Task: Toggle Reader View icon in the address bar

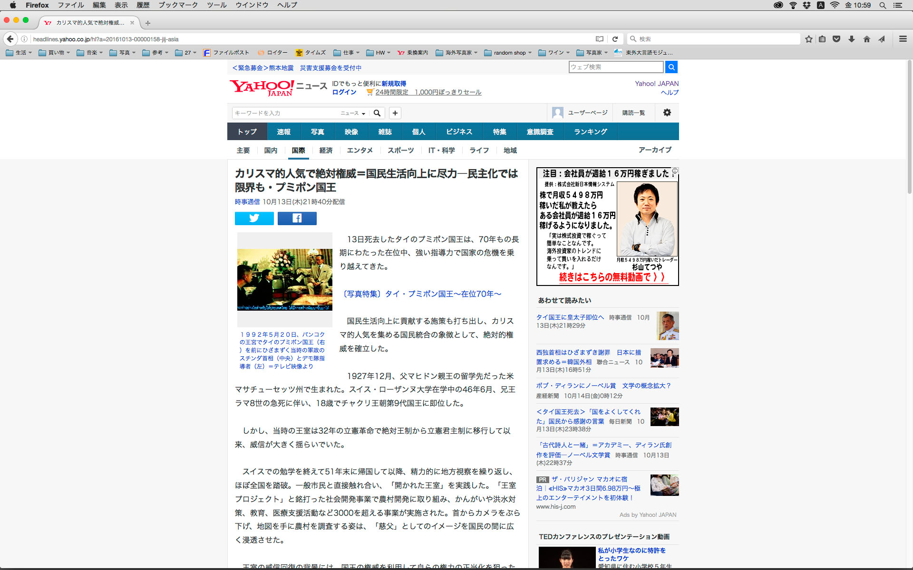Action: point(600,39)
